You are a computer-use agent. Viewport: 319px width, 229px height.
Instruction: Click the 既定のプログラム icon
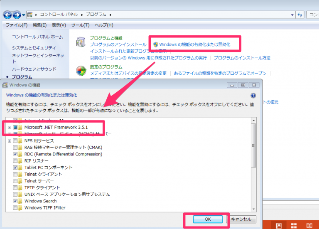pyautogui.click(x=81, y=71)
